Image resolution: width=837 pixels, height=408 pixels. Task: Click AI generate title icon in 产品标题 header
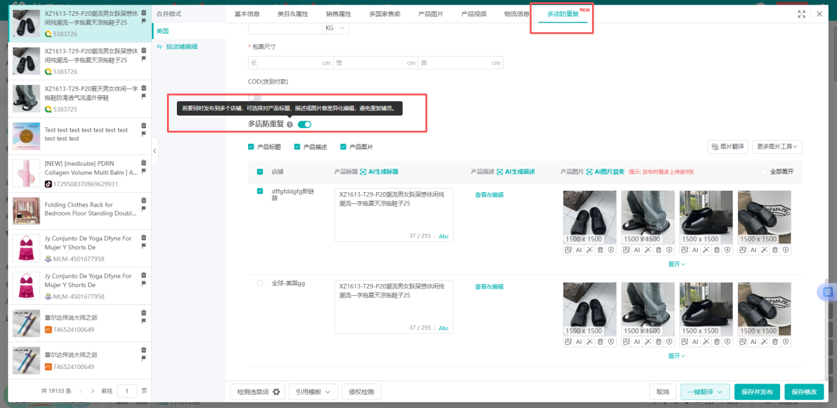363,172
